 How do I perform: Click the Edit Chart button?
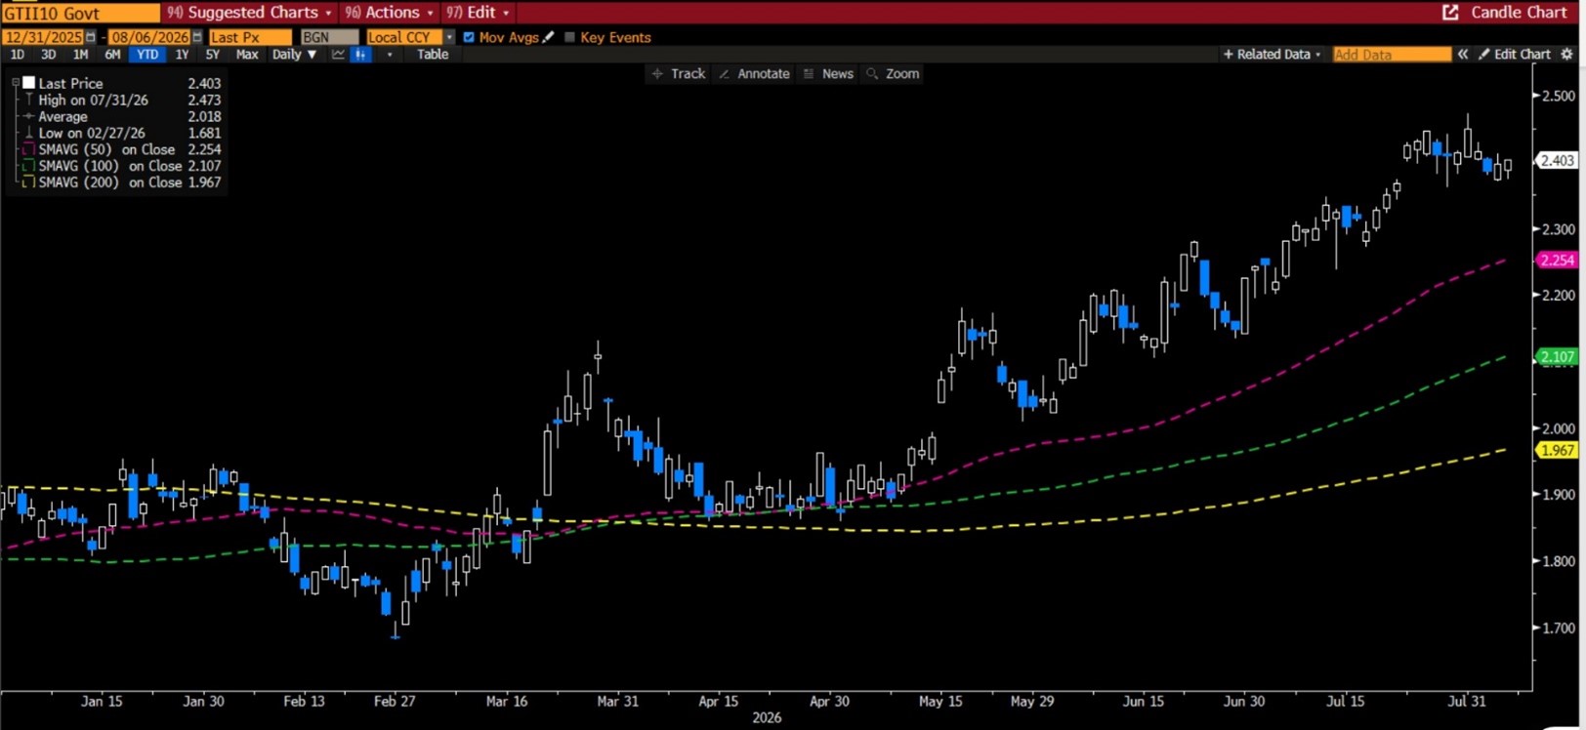[x=1514, y=55]
